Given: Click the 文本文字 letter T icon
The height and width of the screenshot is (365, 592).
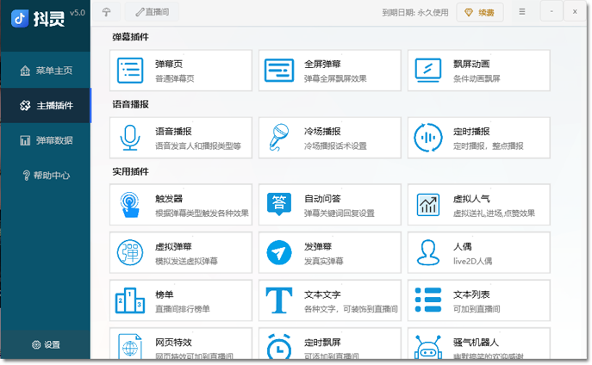Looking at the screenshot, I should 279,300.
